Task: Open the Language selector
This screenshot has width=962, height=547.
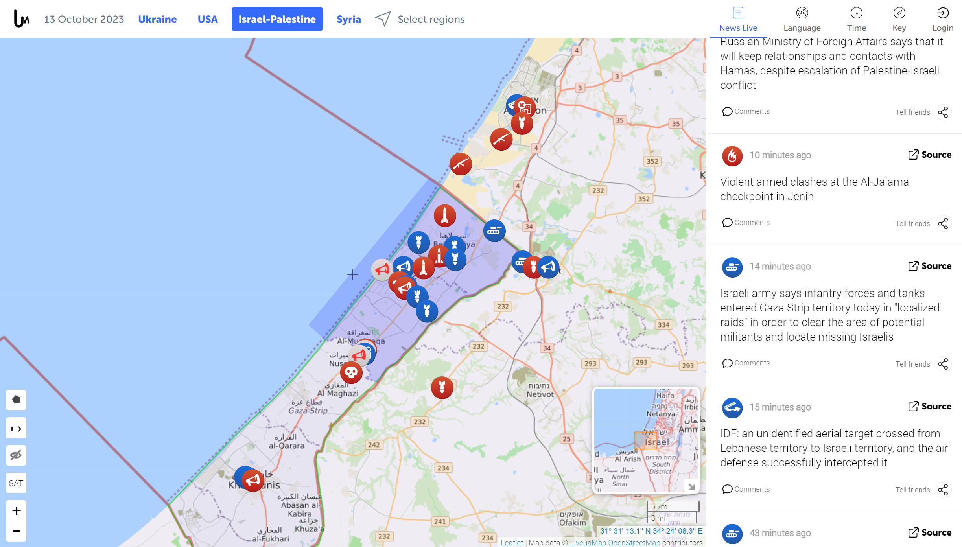Action: [802, 19]
